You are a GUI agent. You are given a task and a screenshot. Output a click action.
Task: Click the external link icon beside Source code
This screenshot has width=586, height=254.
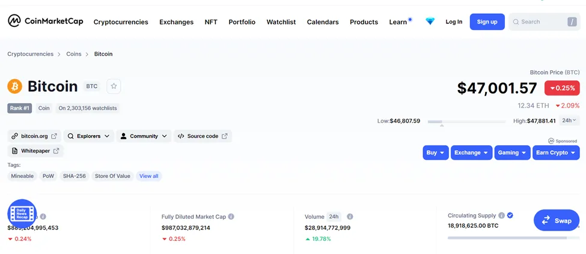point(225,136)
